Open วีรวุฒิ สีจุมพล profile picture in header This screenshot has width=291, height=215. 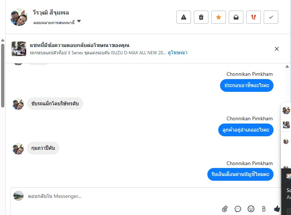tap(19, 17)
